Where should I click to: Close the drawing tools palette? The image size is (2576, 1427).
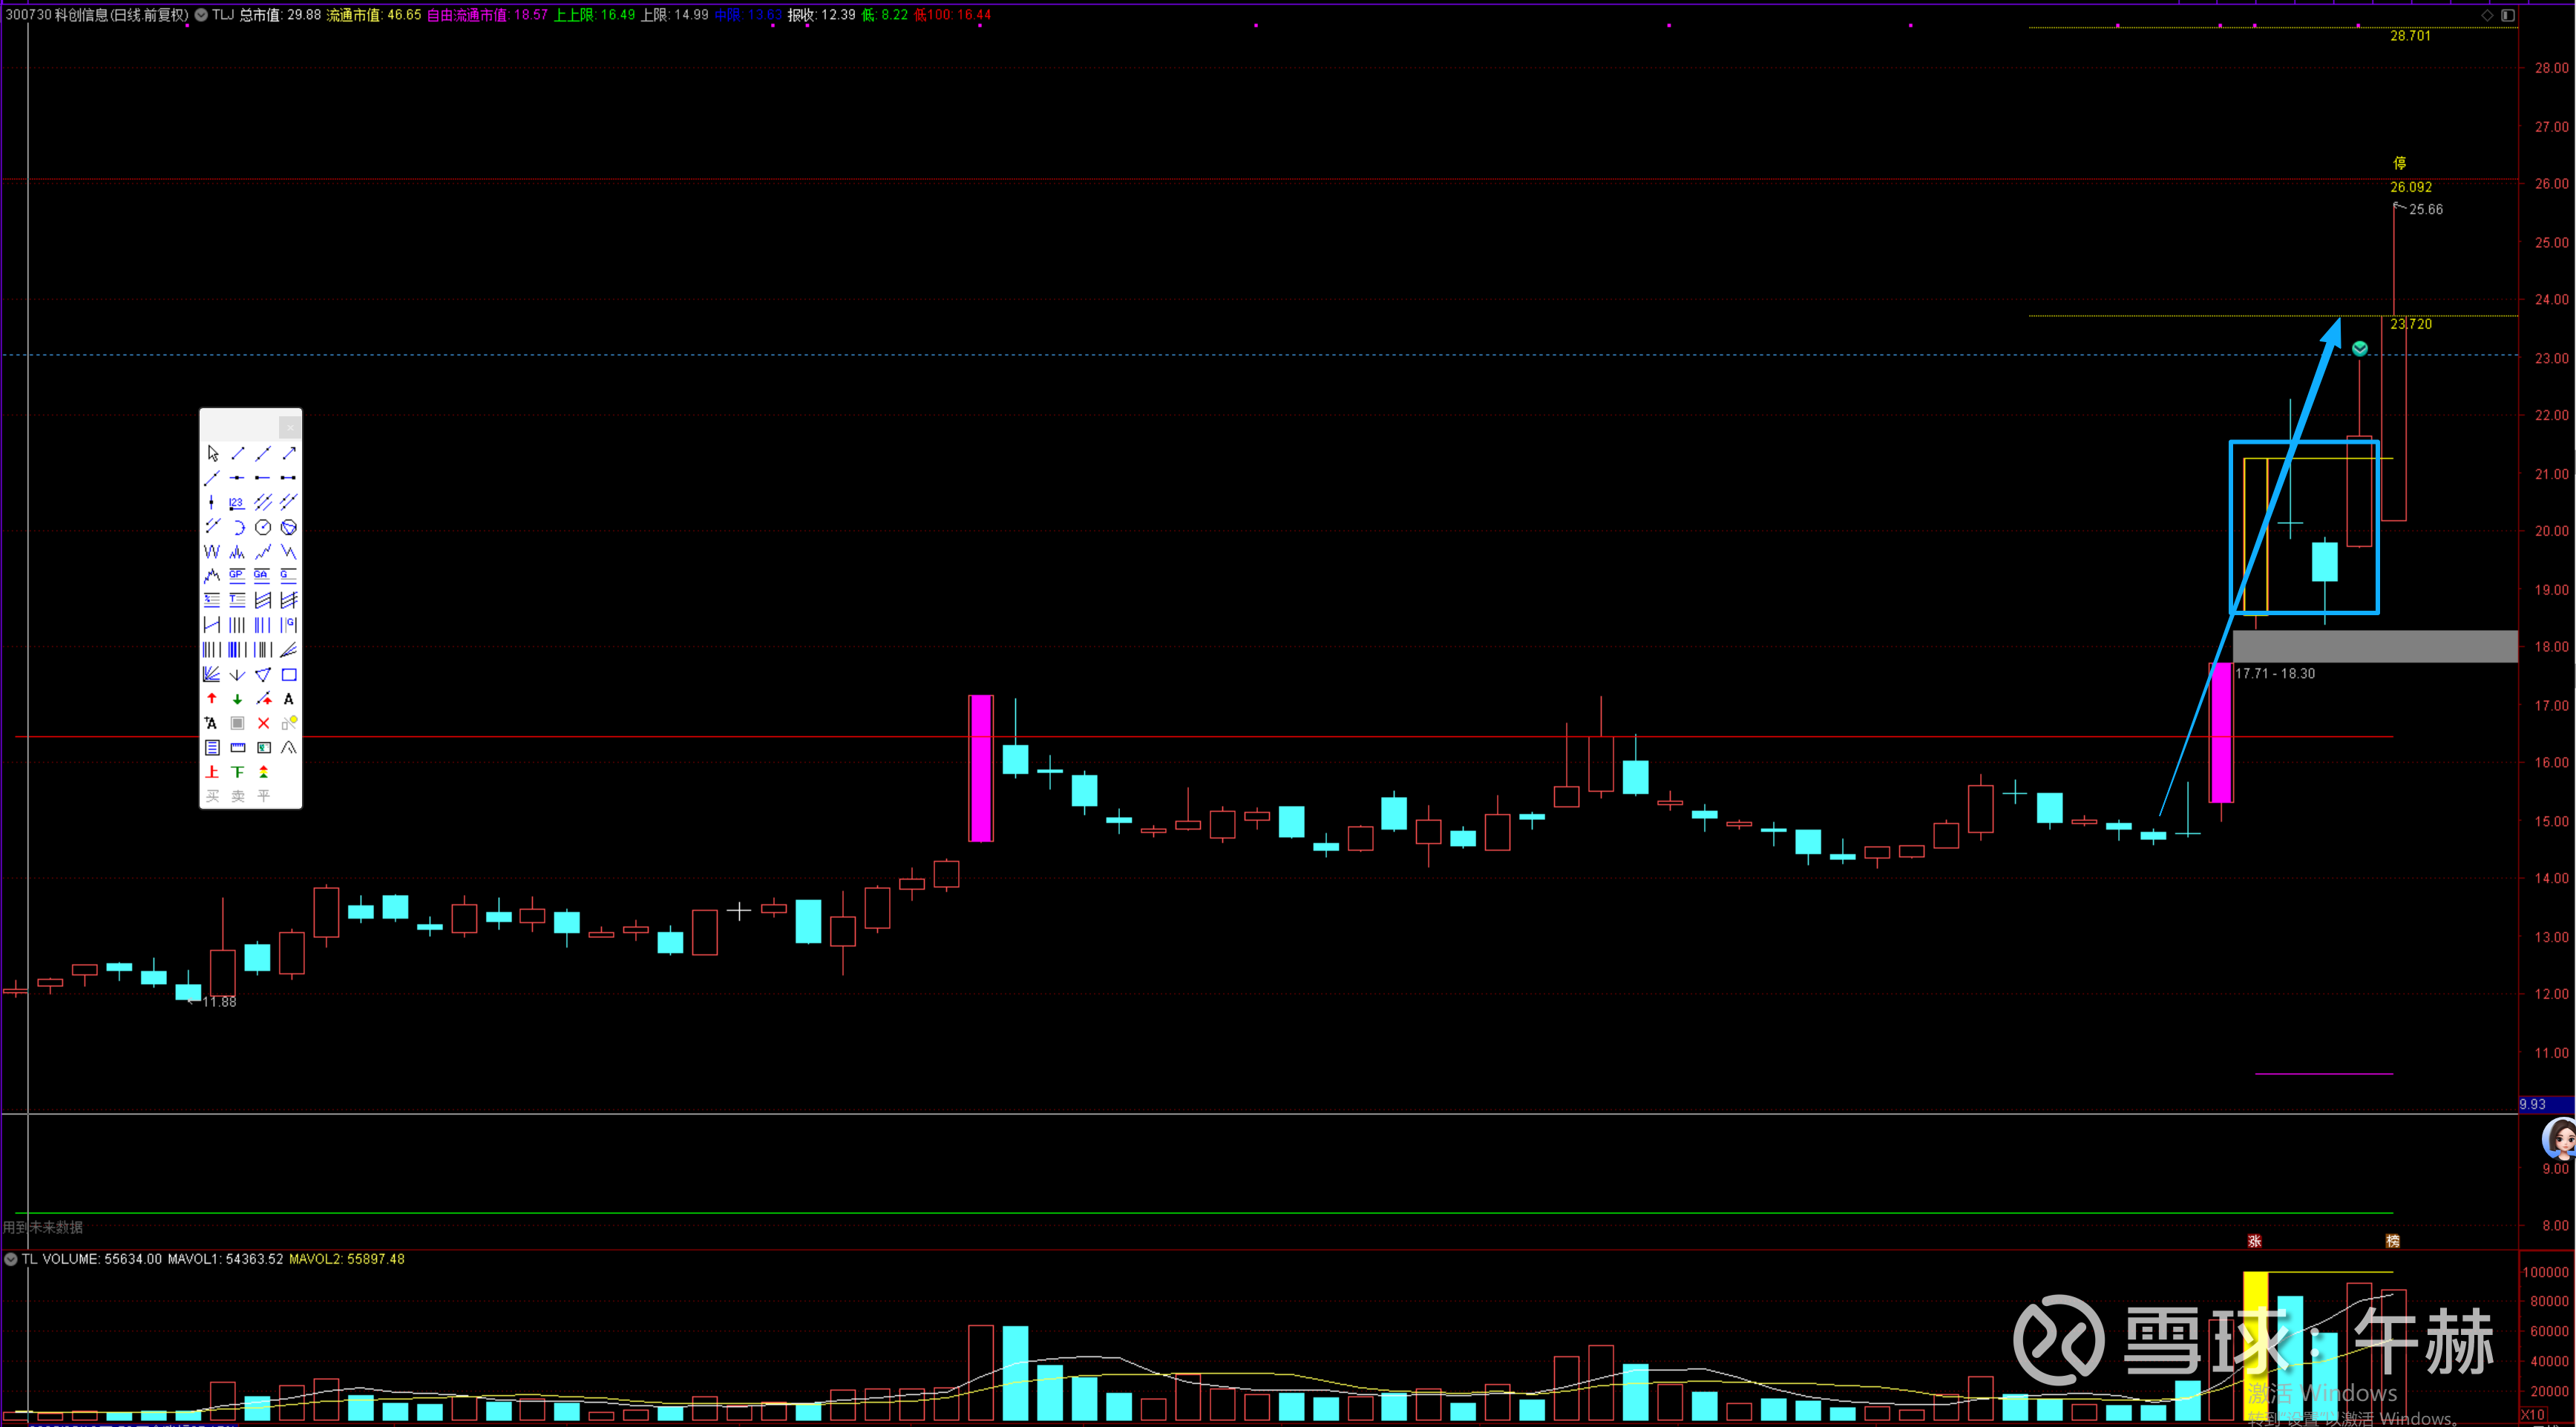tap(290, 427)
